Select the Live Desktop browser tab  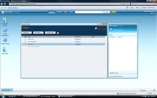tap(24, 8)
